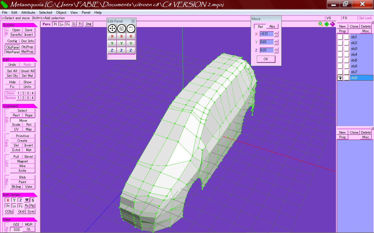Increase the X value in Move panel

click(276, 33)
